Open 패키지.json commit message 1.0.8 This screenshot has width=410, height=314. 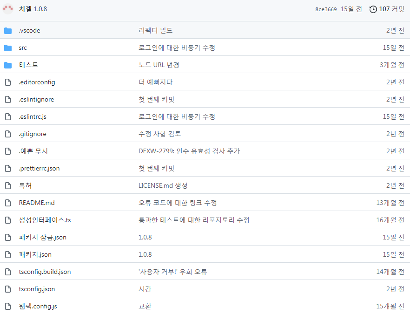point(145,255)
